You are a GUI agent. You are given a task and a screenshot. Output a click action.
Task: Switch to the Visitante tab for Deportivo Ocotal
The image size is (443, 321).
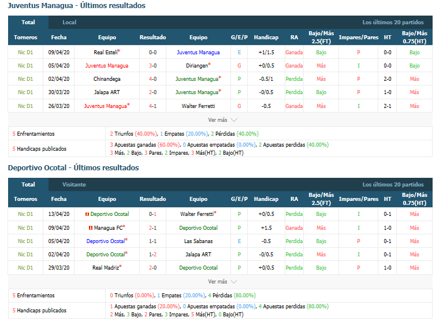(x=74, y=184)
